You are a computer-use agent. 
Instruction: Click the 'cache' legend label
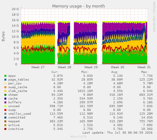tap(13, 99)
